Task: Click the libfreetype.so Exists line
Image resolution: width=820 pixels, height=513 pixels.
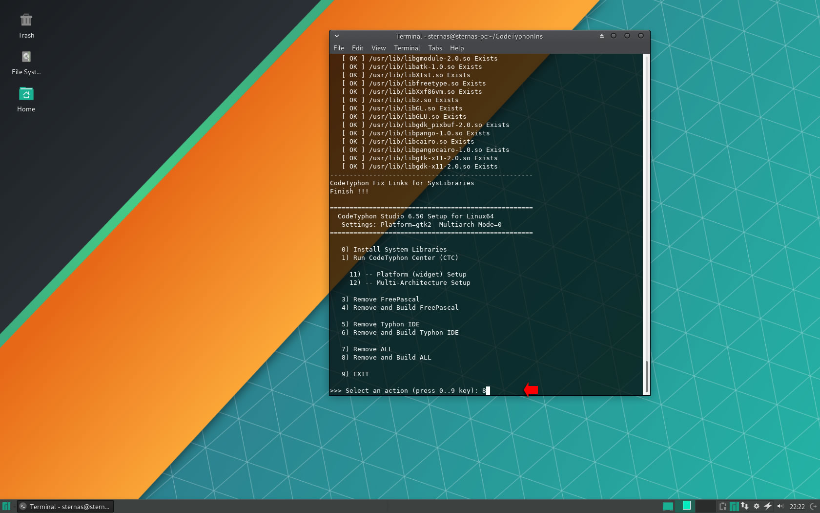Action: 414,84
